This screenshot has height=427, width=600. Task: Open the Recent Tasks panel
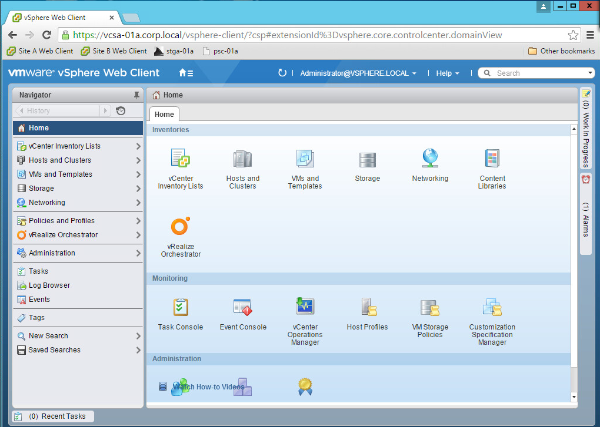point(53,416)
